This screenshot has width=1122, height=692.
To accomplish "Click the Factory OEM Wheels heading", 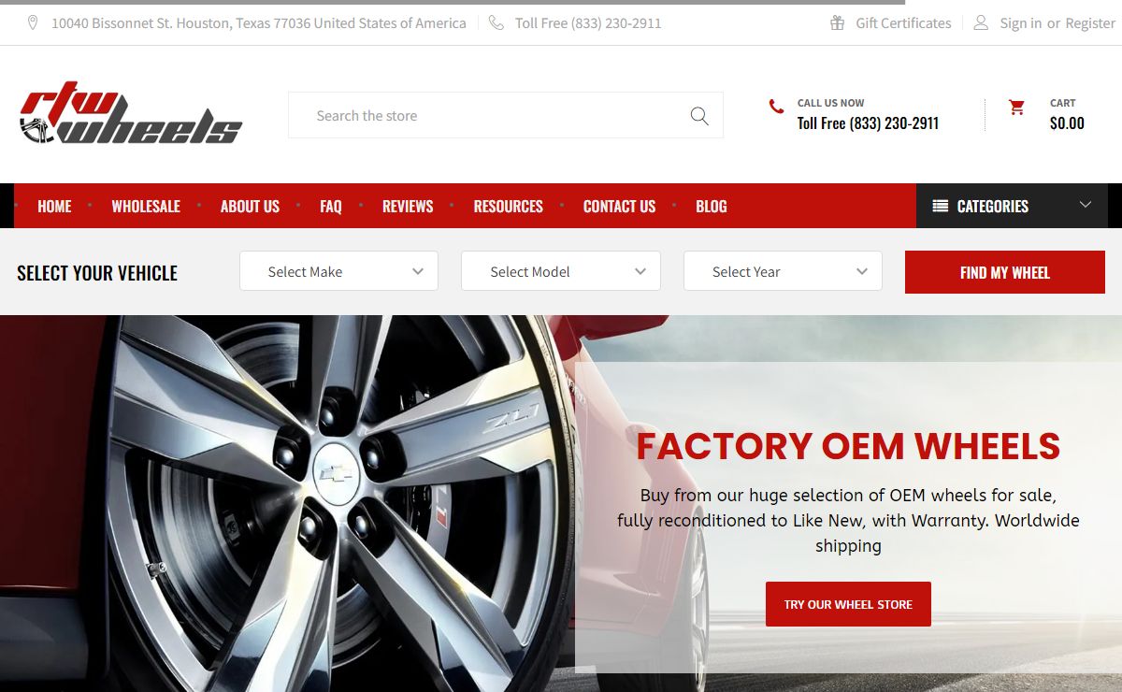I will (x=848, y=446).
